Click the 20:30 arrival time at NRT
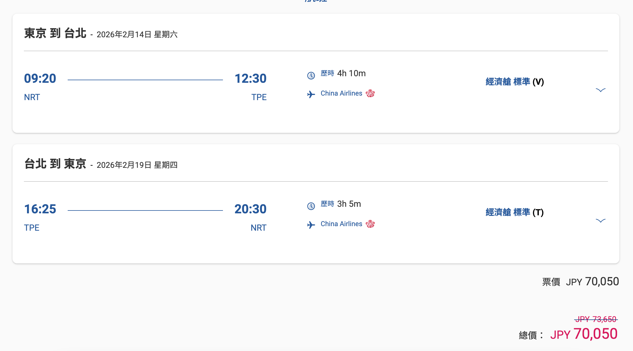This screenshot has height=351, width=633. click(x=250, y=209)
